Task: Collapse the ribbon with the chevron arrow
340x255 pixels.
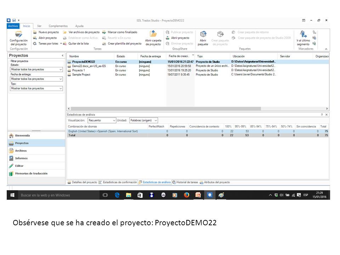Action: pyautogui.click(x=326, y=49)
